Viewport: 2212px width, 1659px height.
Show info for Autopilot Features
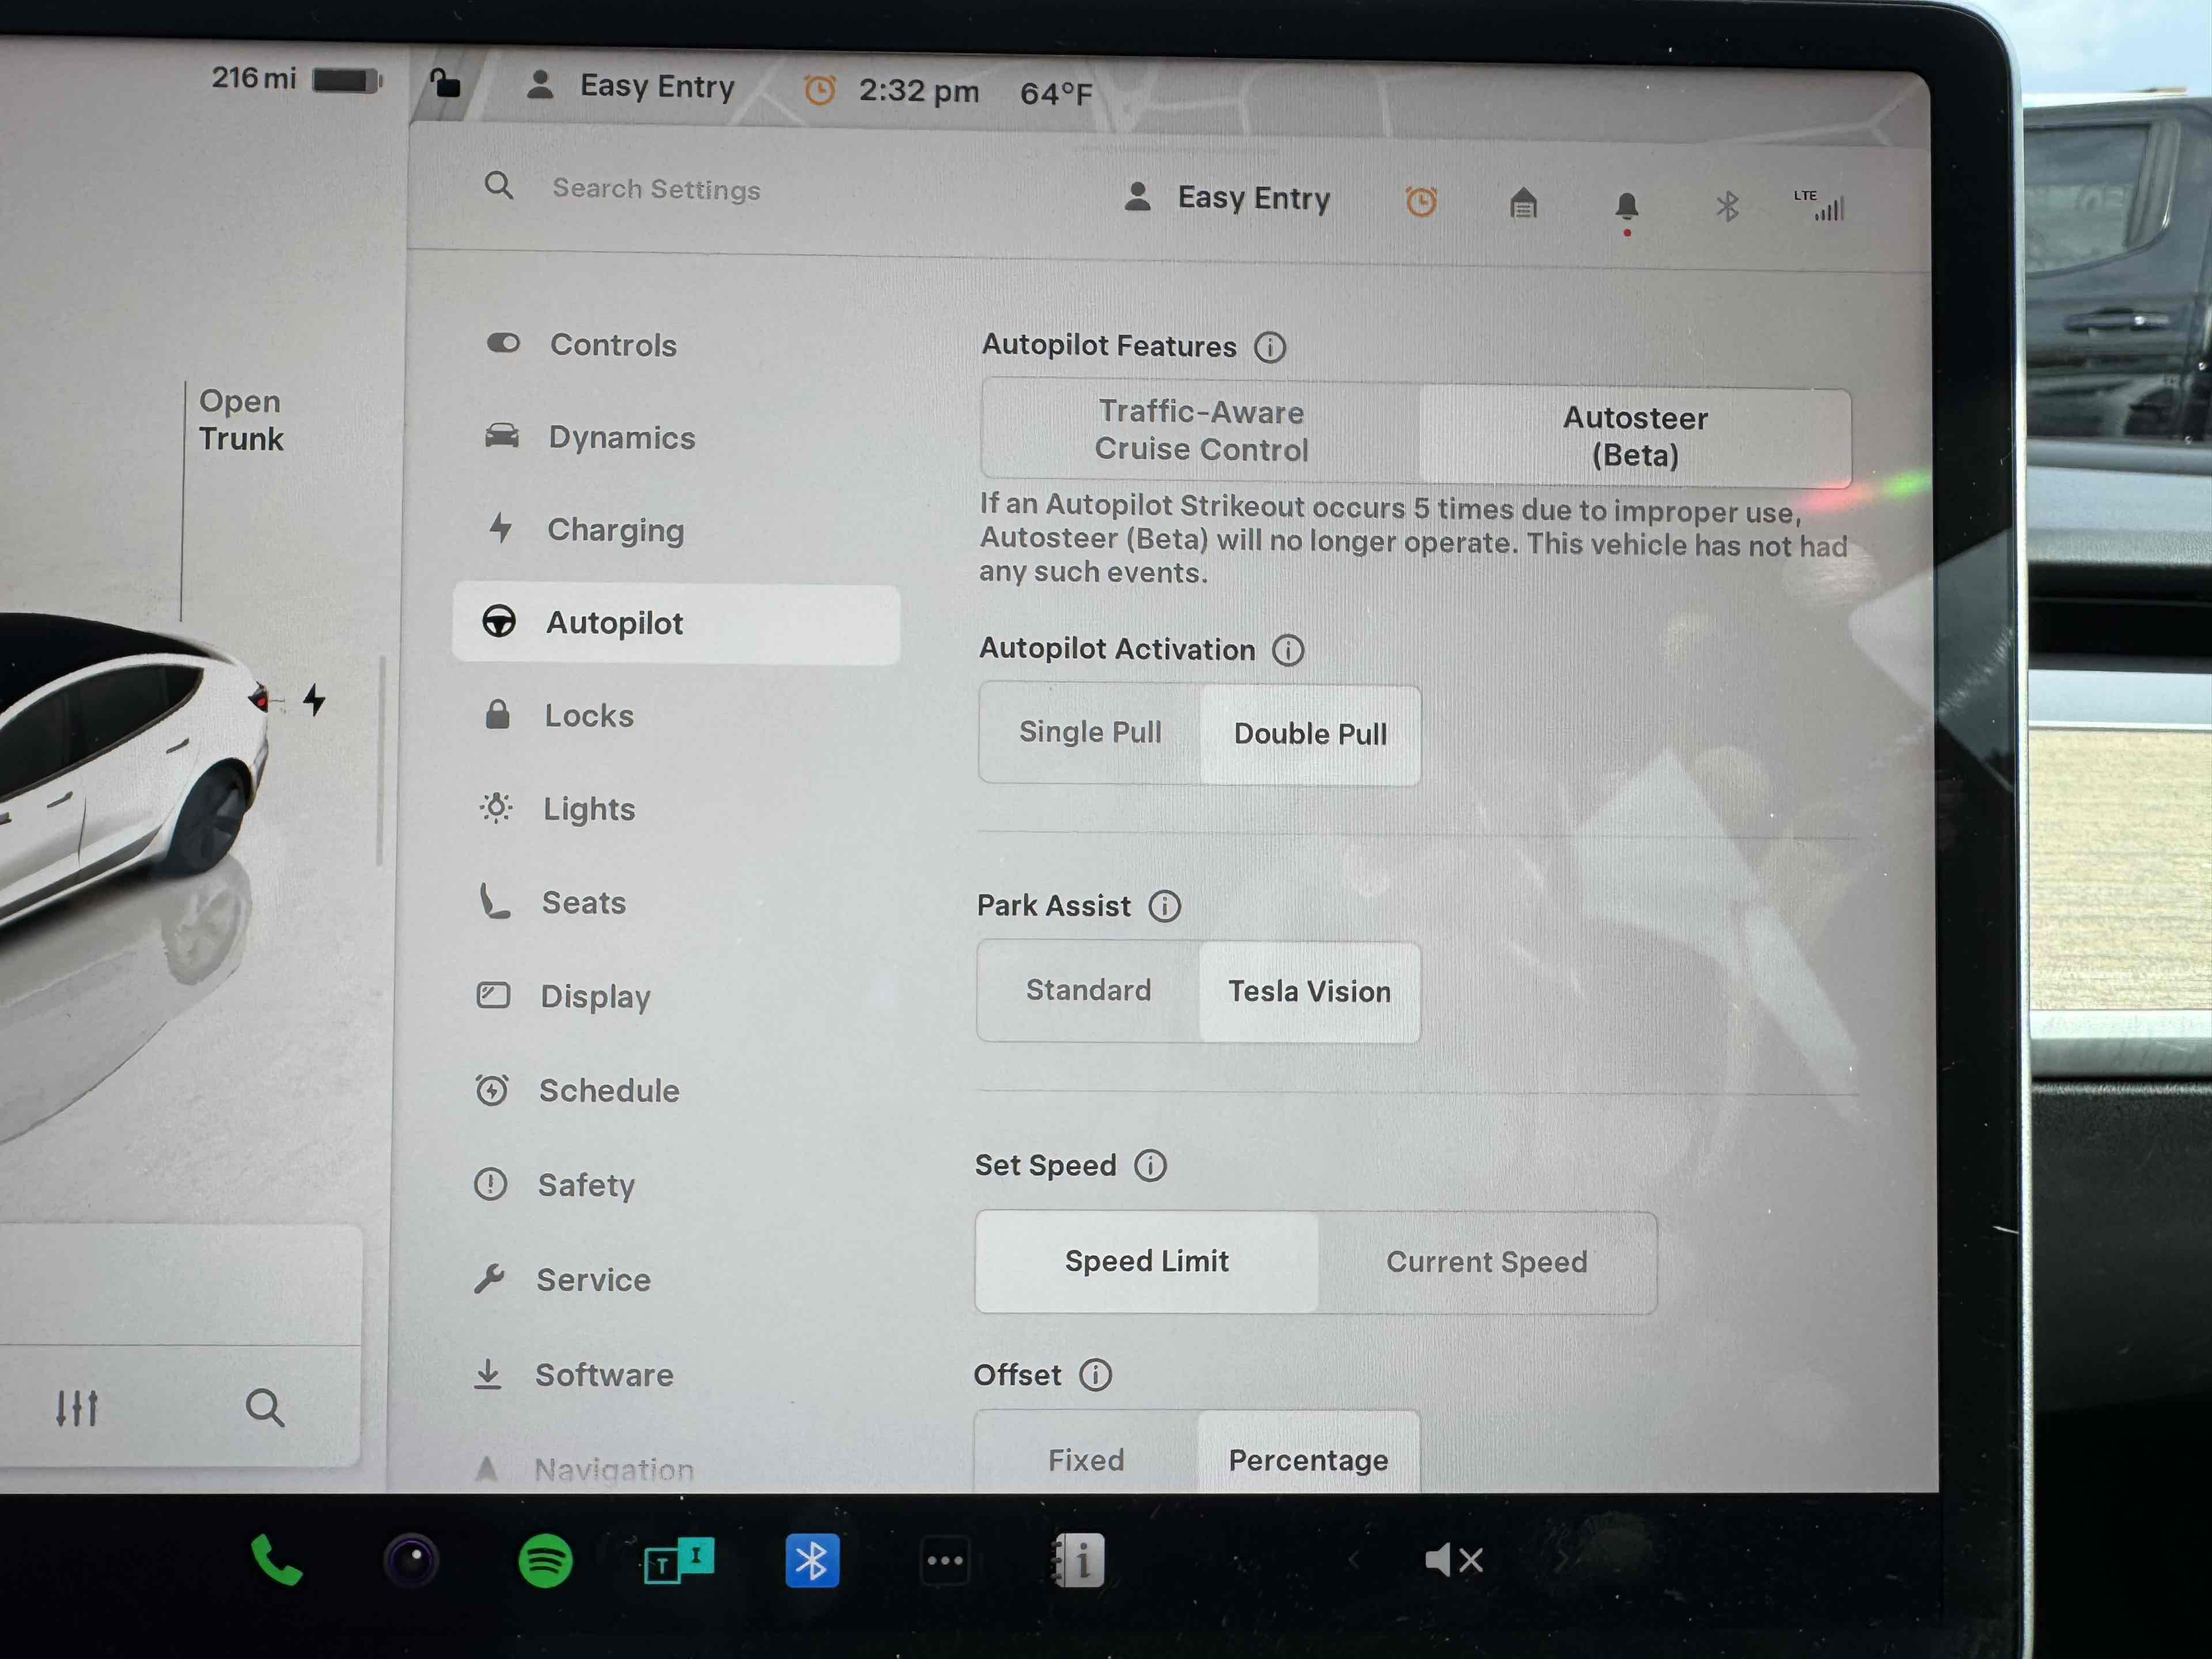pos(1270,347)
